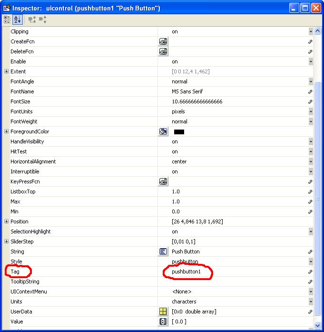
Task: Click the pencil edit icon for TooltipString
Action: click(x=310, y=282)
